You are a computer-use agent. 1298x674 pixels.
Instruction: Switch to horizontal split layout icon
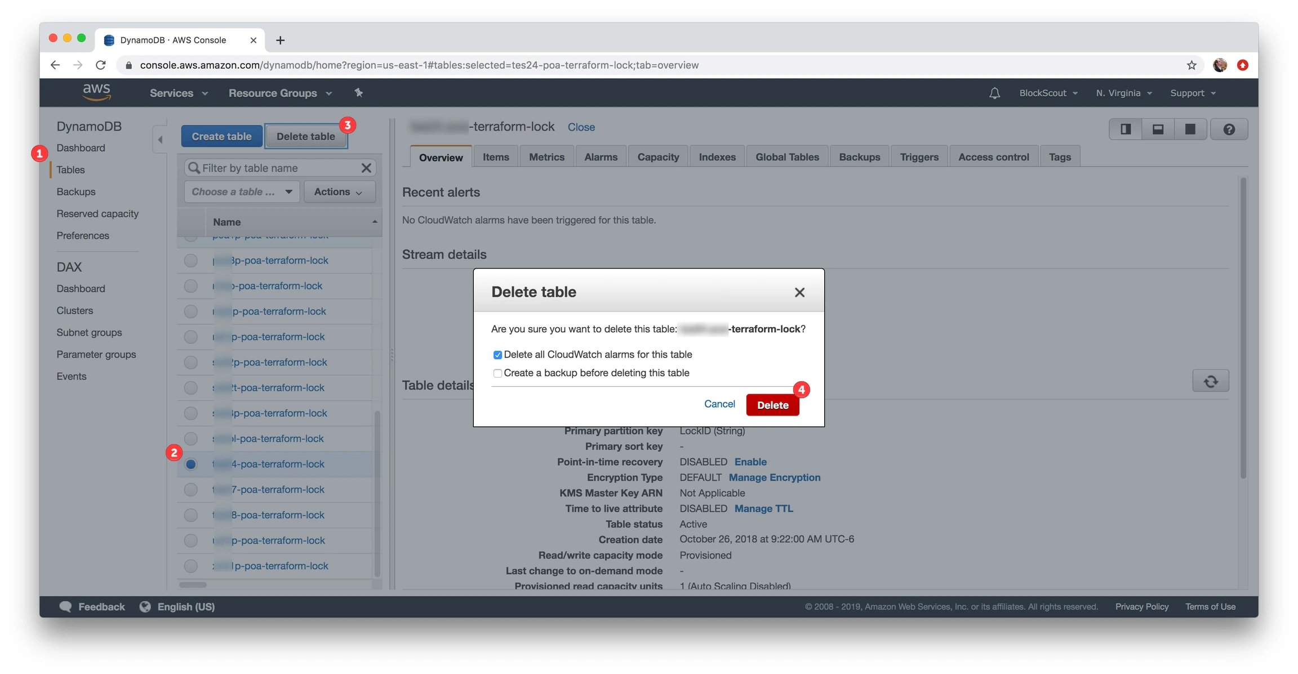(x=1158, y=129)
